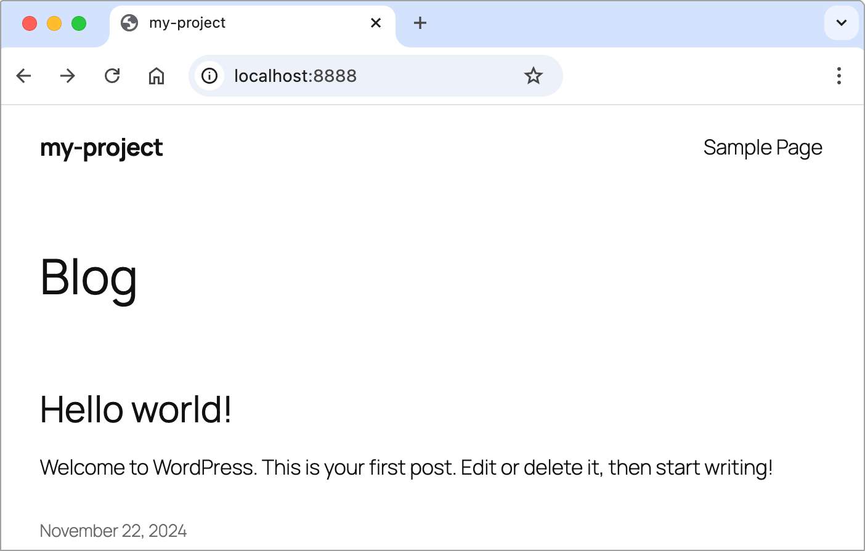The height and width of the screenshot is (551, 865).
Task: Focus the localhost:8888 address bar
Action: (x=370, y=76)
